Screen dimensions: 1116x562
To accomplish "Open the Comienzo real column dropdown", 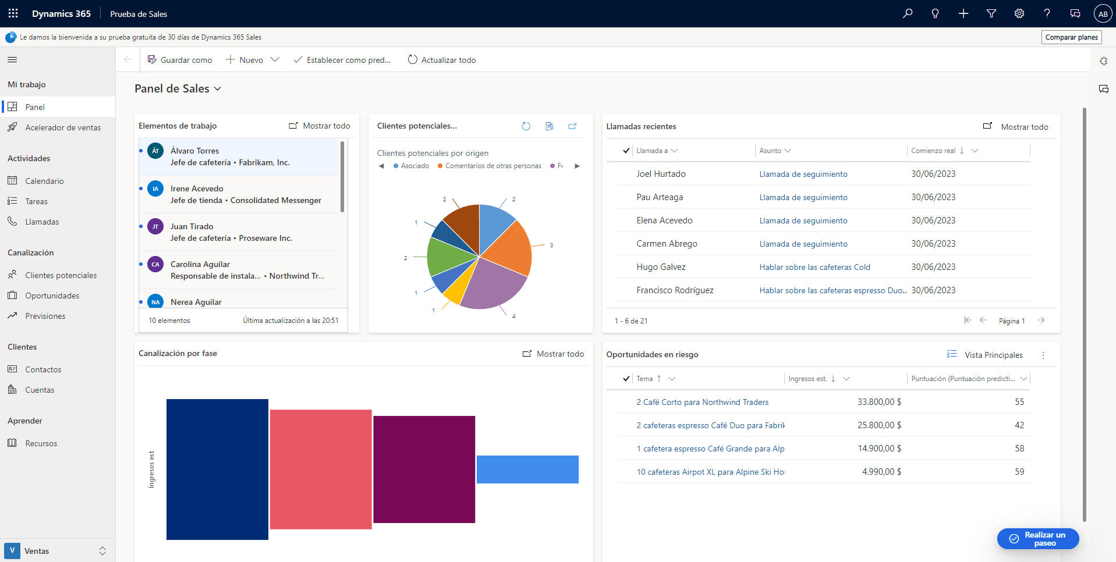I will (x=975, y=151).
